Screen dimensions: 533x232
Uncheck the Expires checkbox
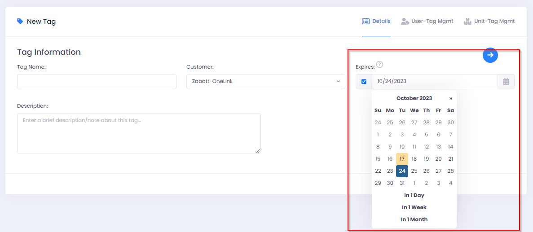click(x=364, y=82)
